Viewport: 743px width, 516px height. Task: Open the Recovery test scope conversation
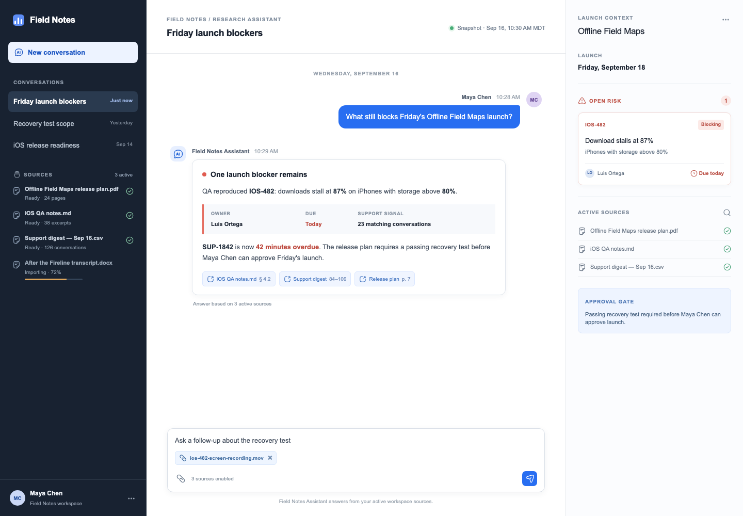73,123
